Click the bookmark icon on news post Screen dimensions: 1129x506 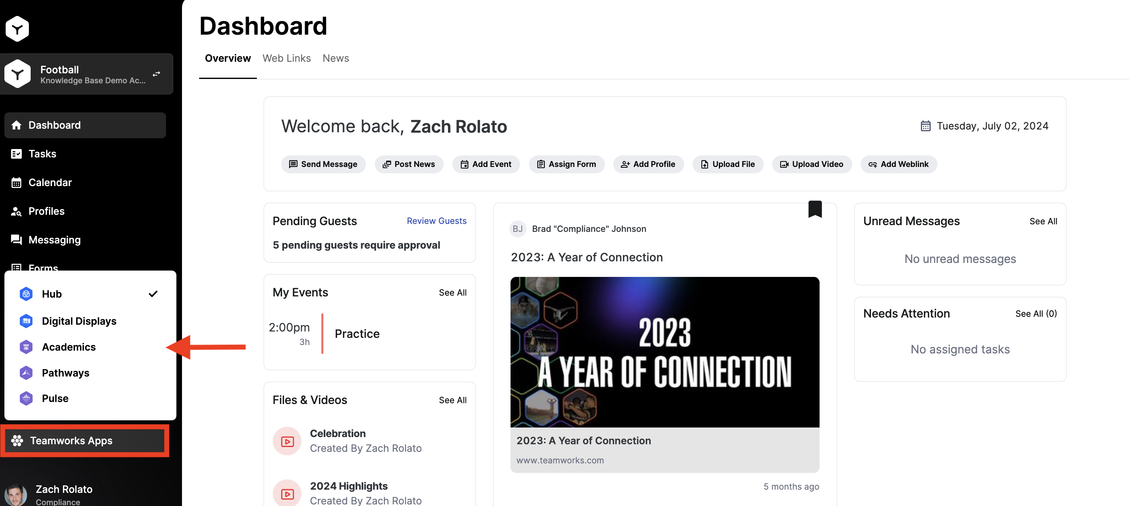pos(815,209)
